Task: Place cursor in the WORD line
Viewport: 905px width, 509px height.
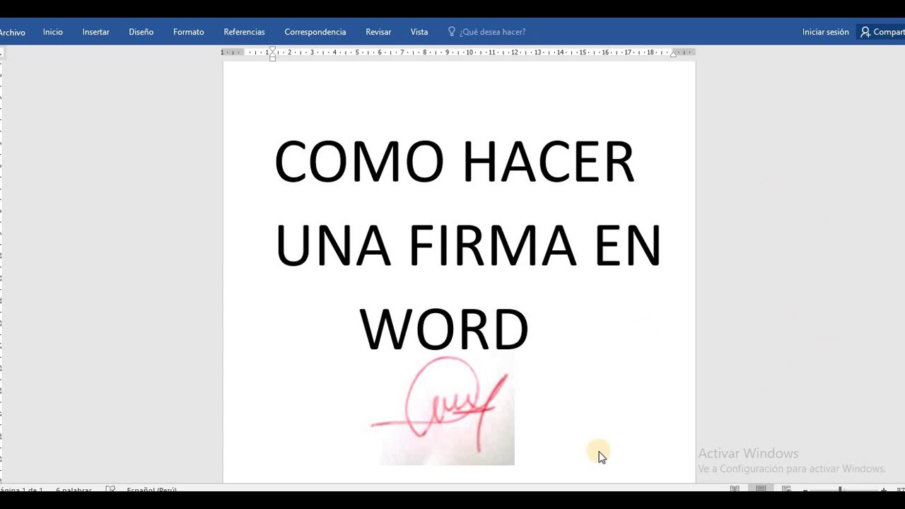Action: [x=444, y=329]
